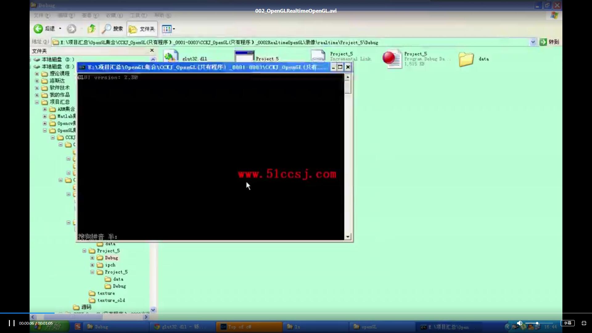
Task: Open the data folder icon in file list
Action: (x=466, y=59)
